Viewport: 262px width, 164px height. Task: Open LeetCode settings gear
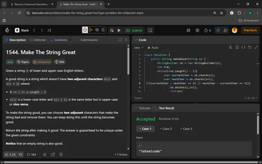tap(197, 30)
